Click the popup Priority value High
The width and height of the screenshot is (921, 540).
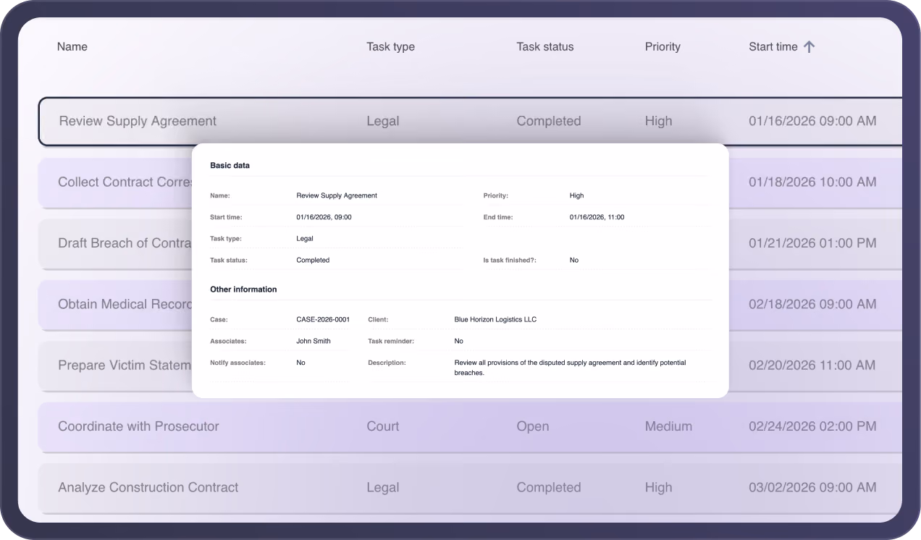(x=576, y=195)
